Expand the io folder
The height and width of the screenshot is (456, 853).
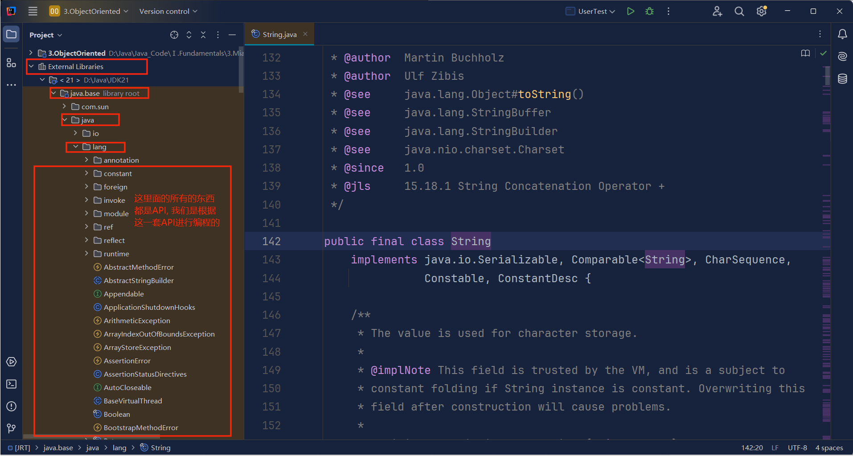[76, 133]
